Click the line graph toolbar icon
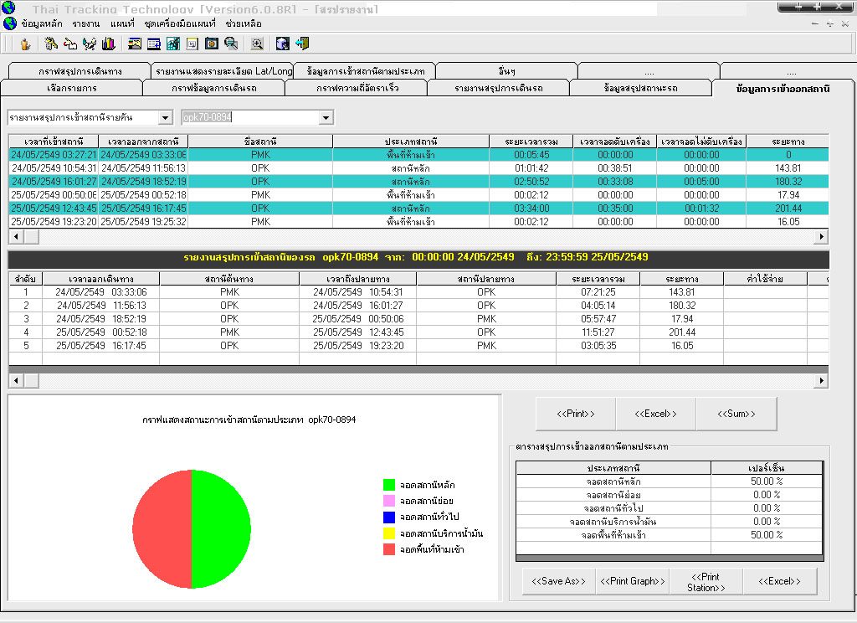Image resolution: width=857 pixels, height=623 pixels. coord(173,44)
